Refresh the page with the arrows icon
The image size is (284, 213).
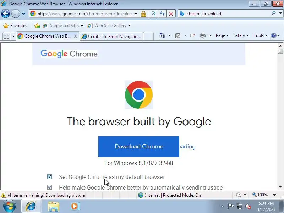[162, 14]
